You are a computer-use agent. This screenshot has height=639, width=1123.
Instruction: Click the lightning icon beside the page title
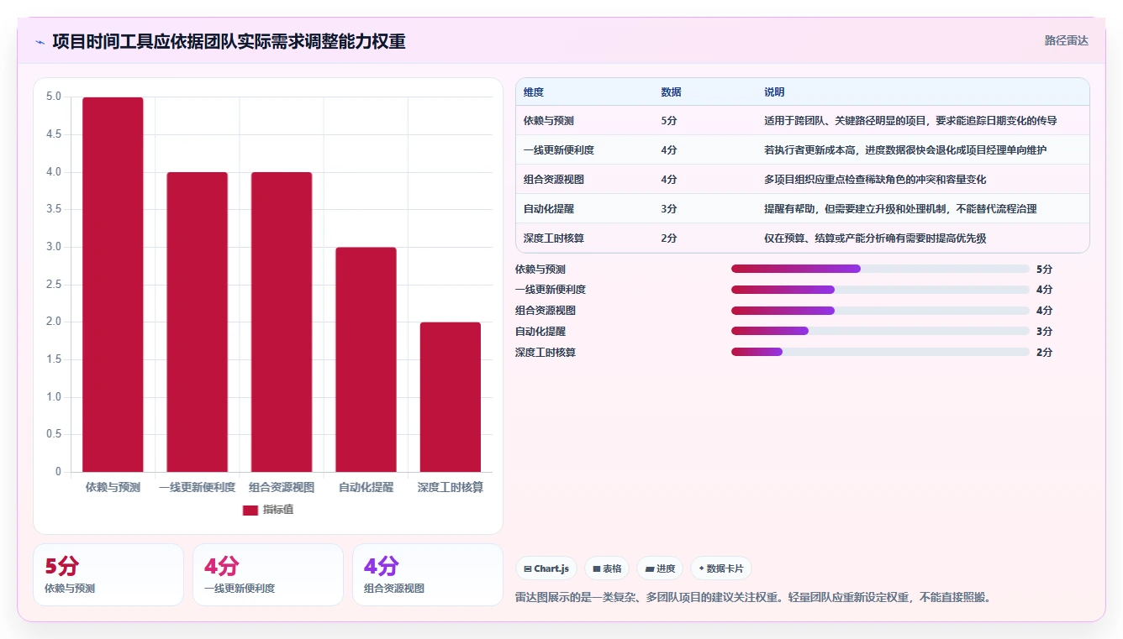(40, 41)
